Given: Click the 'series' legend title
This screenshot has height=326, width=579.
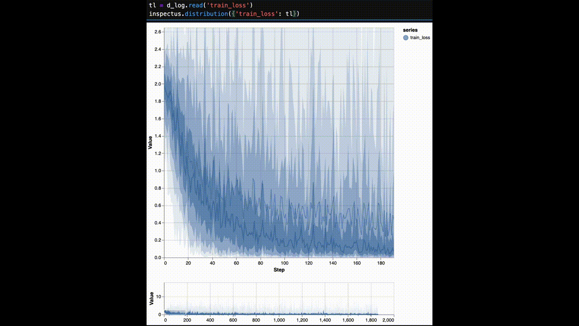Looking at the screenshot, I should (410, 30).
